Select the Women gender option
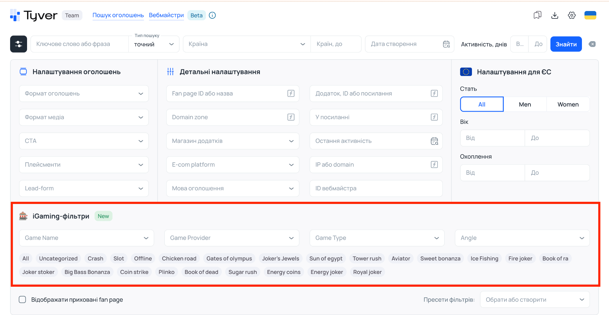 (x=568, y=105)
